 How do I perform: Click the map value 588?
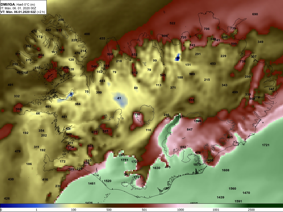point(19,109)
